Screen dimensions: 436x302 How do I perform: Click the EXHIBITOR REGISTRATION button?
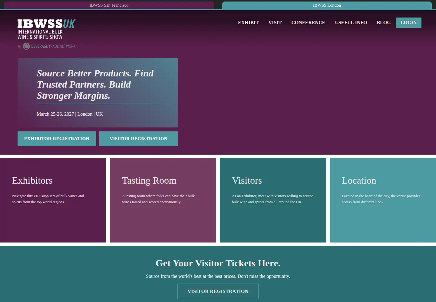click(57, 139)
